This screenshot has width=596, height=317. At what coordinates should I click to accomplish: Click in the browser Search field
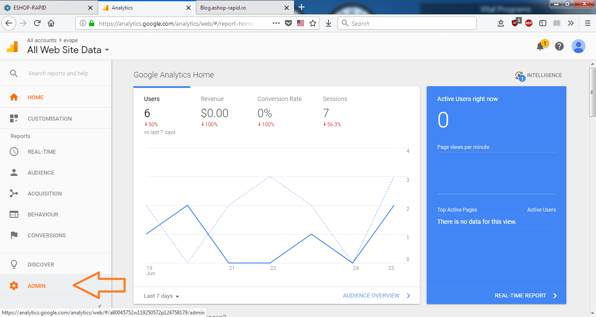coord(407,24)
